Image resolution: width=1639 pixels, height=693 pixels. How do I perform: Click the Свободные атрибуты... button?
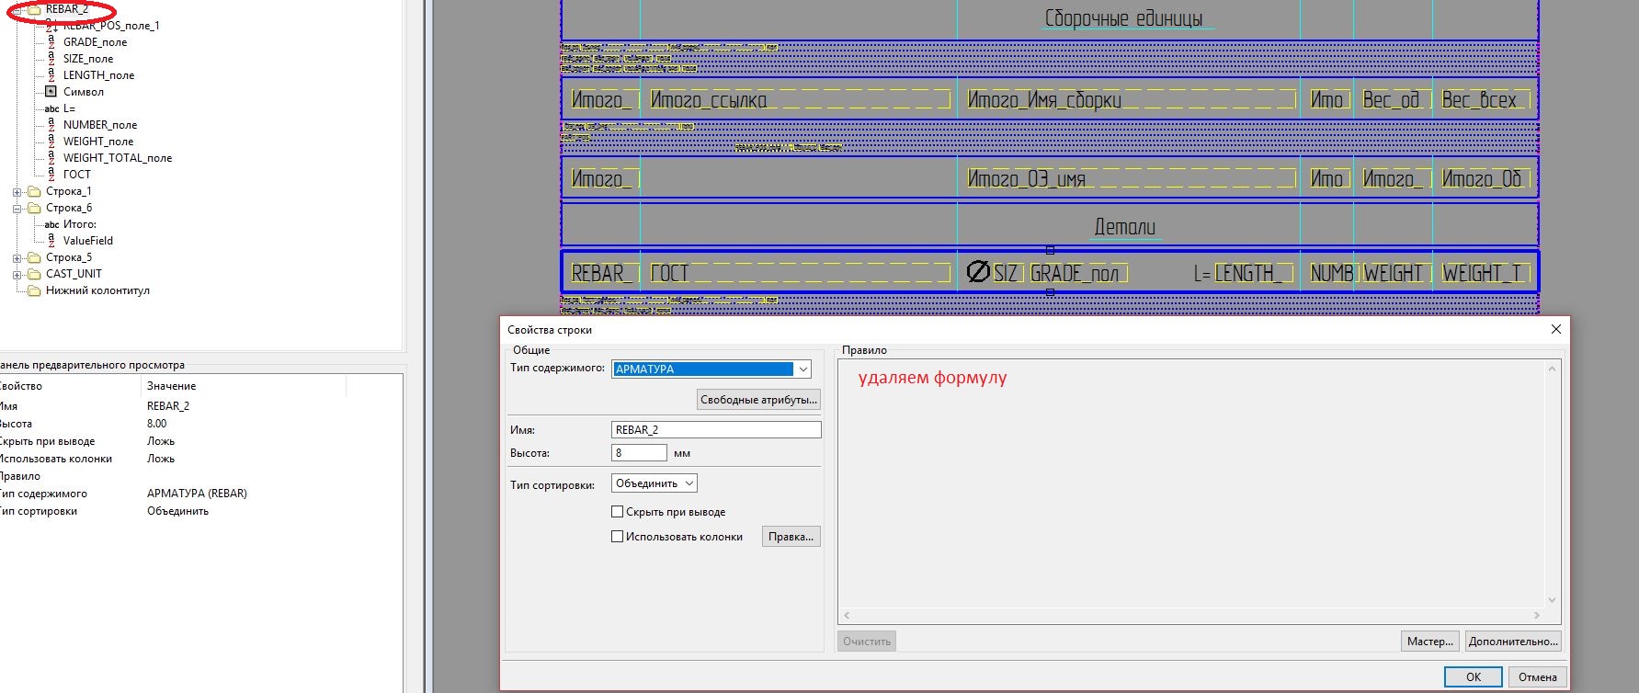click(x=758, y=400)
